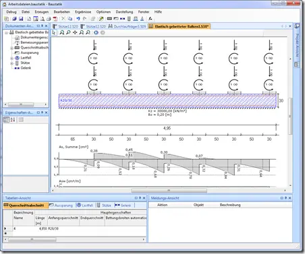Expand the Lastfall tree node
Screen dimensions: 305x254
point(11,58)
